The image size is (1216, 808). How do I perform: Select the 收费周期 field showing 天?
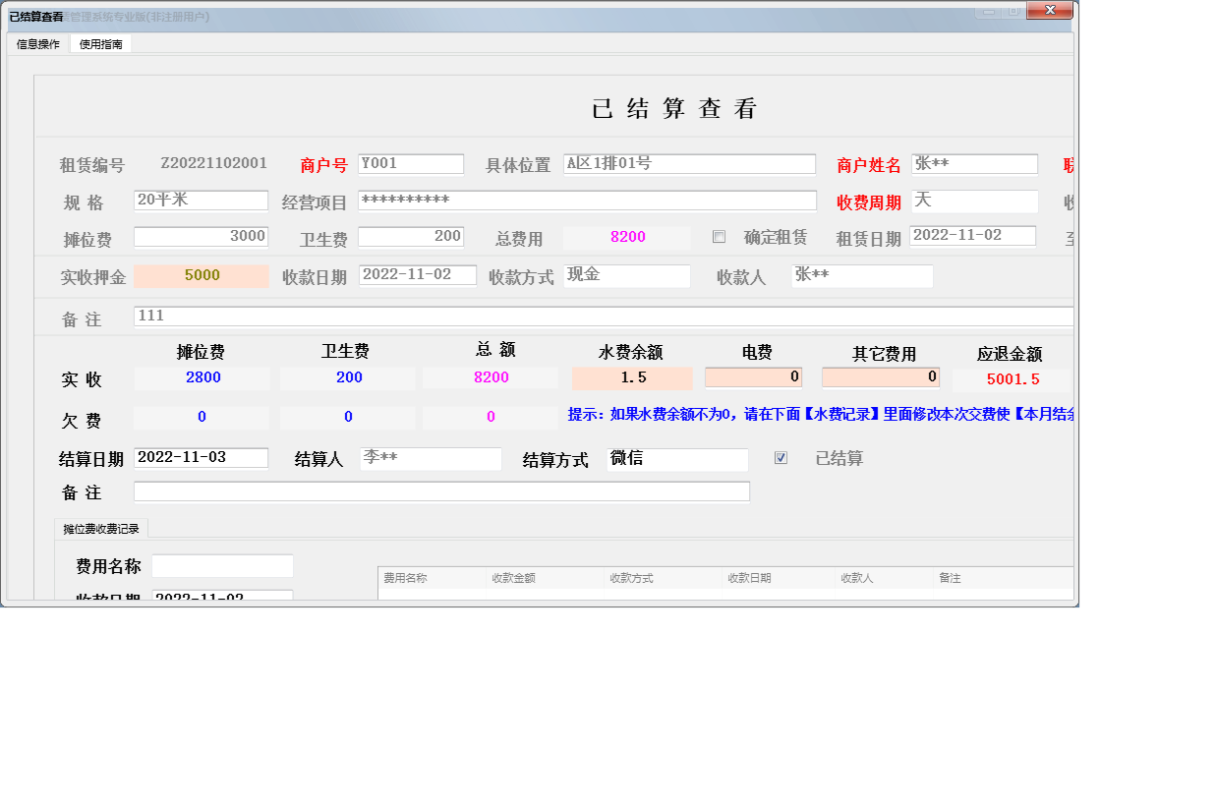(974, 202)
